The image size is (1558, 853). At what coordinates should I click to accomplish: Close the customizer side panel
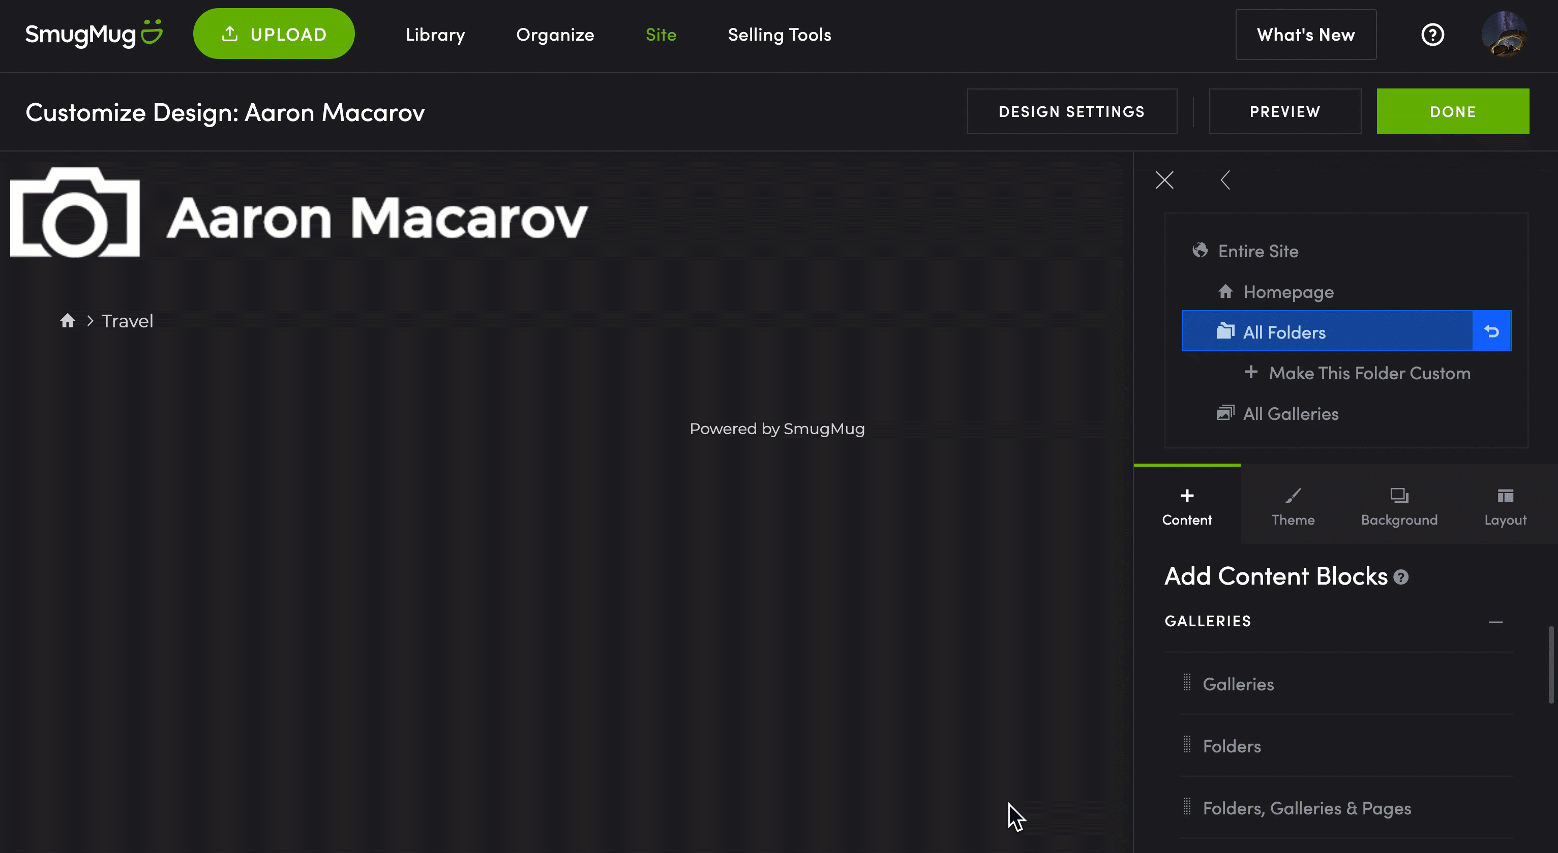point(1164,180)
